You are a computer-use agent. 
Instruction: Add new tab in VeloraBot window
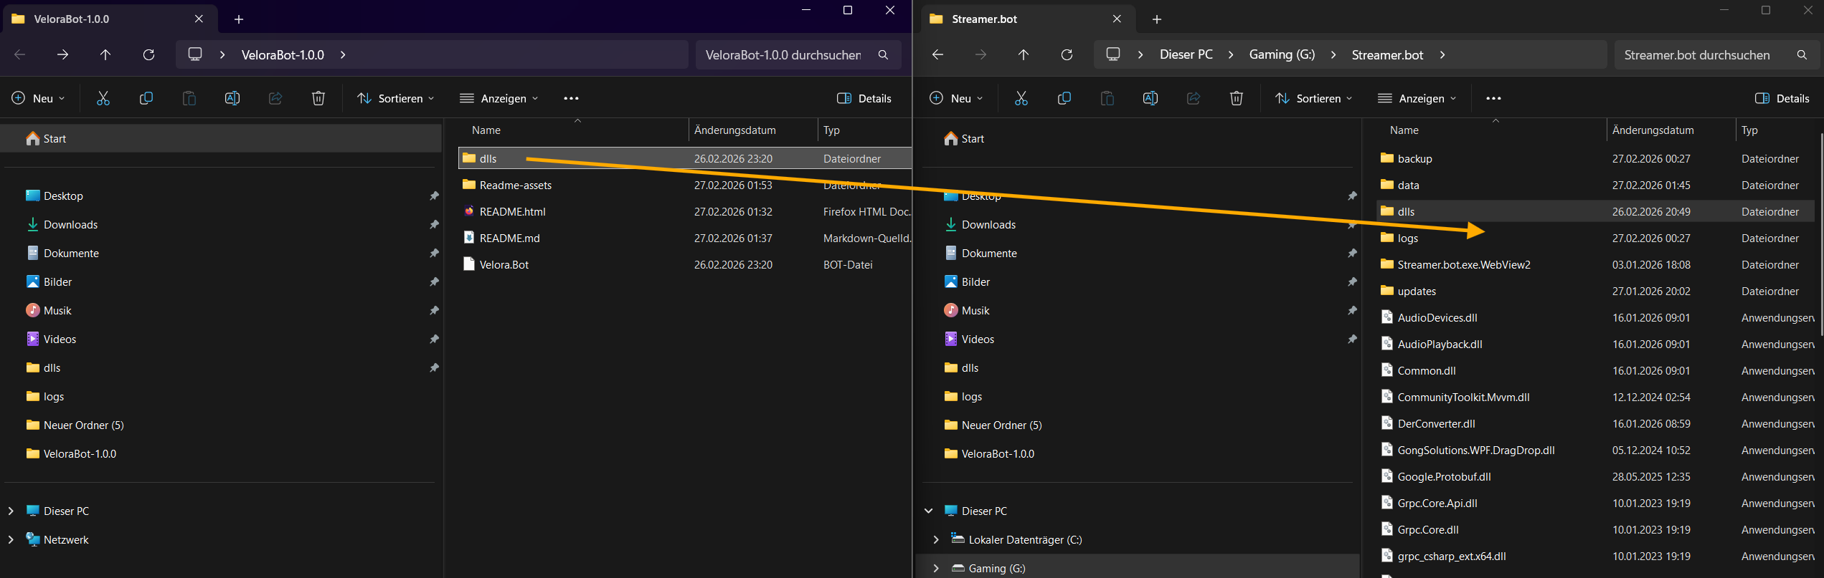(x=239, y=19)
